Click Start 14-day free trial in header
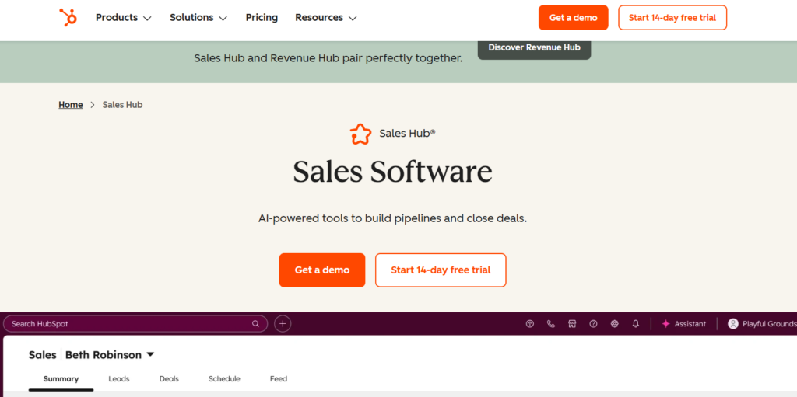Viewport: 797px width, 397px height. [672, 18]
